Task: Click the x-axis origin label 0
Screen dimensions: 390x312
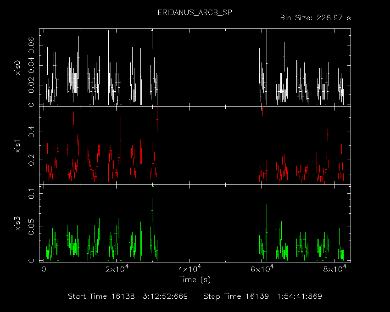Action: 44,269
